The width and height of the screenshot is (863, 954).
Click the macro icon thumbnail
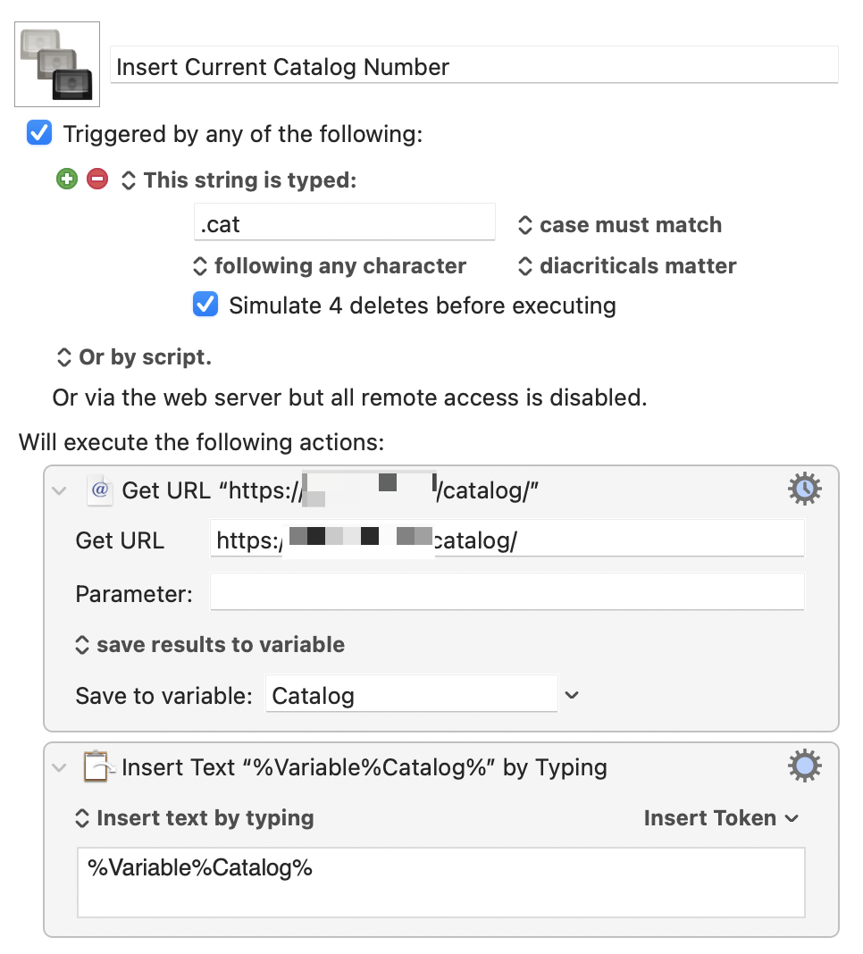pos(57,64)
